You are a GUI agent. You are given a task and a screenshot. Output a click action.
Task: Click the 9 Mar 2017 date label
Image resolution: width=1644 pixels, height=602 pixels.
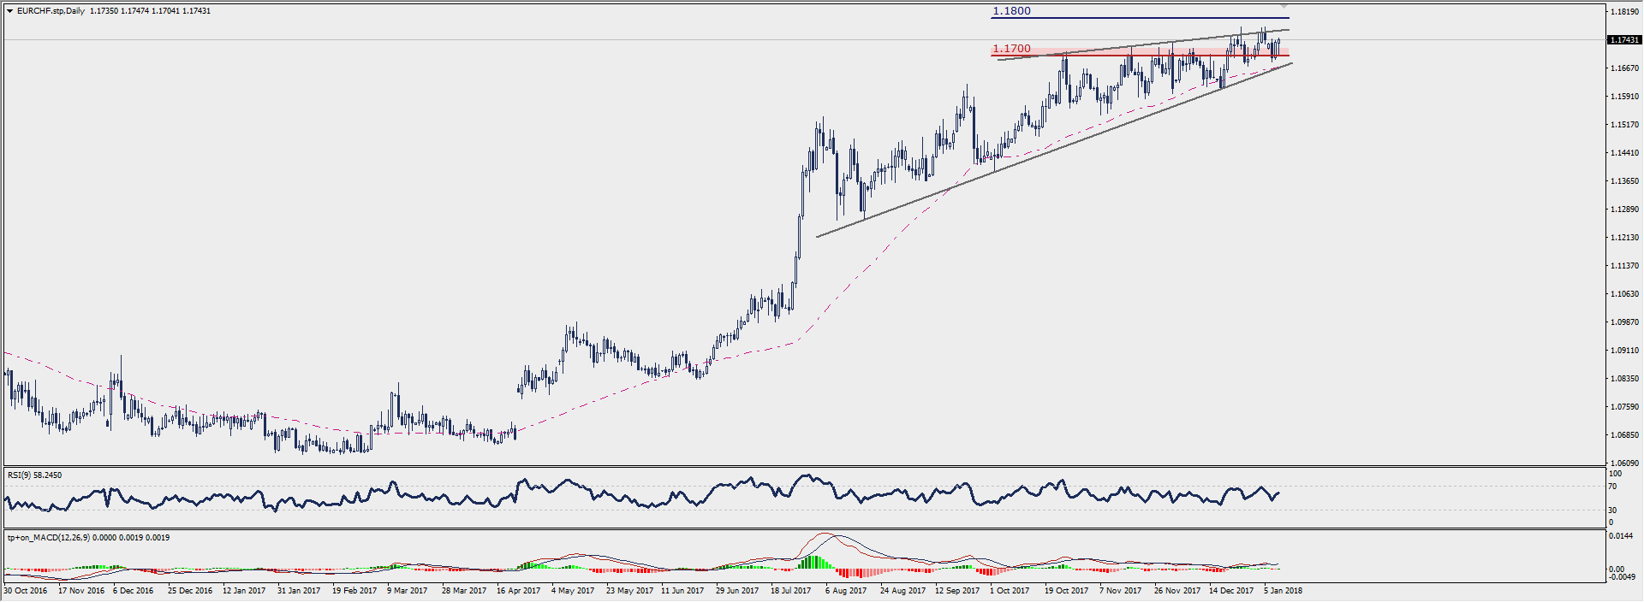tap(407, 591)
